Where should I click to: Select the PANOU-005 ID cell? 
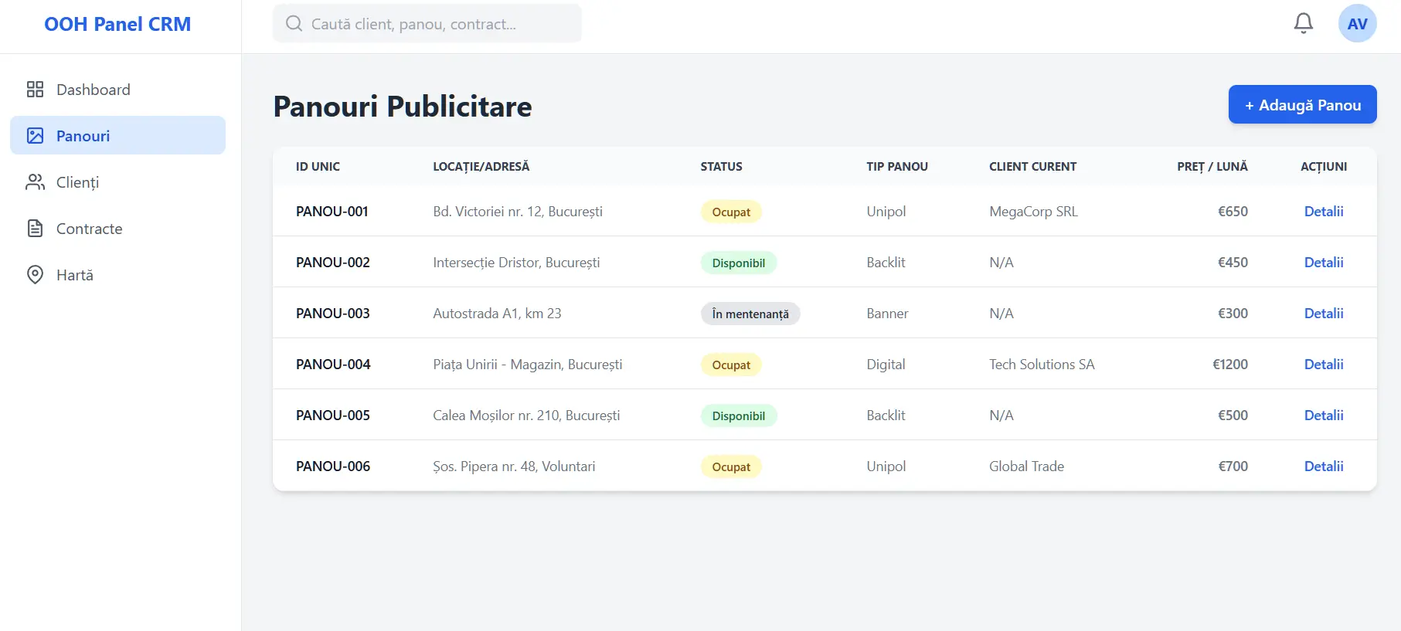coord(333,415)
